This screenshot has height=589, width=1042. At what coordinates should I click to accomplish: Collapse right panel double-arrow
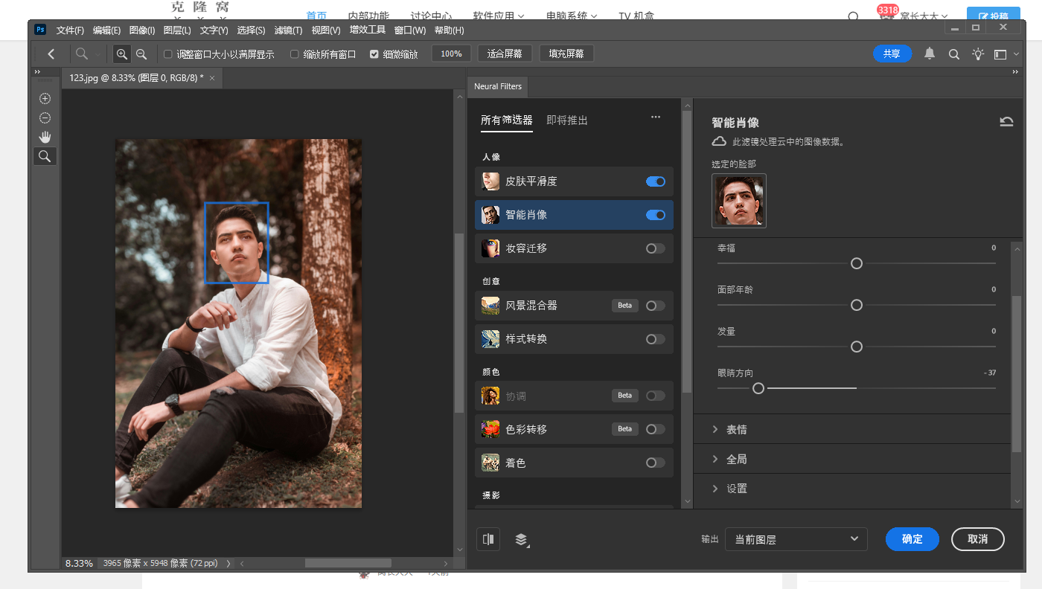[x=1015, y=72]
